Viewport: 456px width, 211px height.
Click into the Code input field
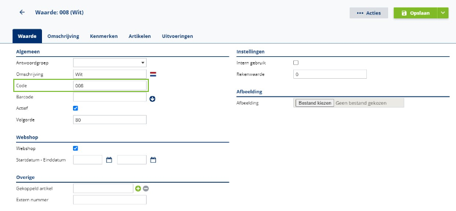click(110, 86)
